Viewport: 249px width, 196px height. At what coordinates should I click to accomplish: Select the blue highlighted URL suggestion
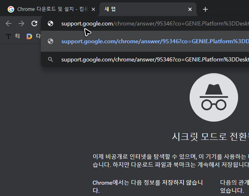point(145,41)
